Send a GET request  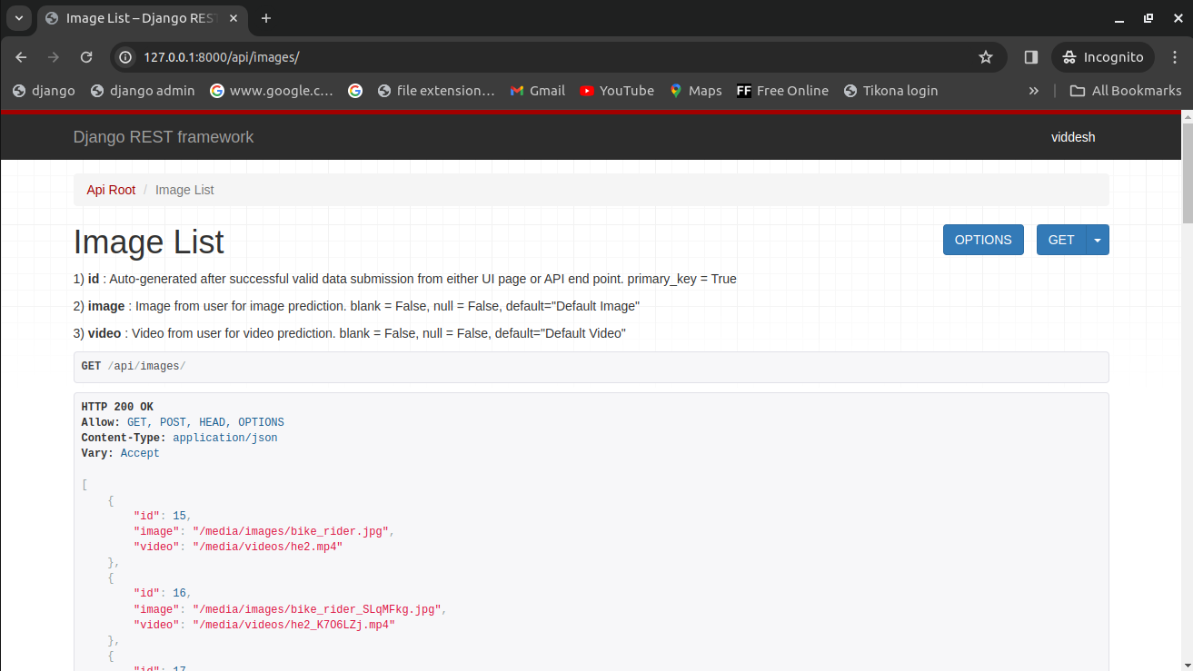[x=1061, y=240]
